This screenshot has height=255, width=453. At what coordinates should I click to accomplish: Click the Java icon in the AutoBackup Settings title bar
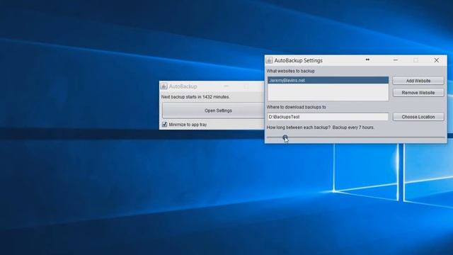(x=269, y=60)
